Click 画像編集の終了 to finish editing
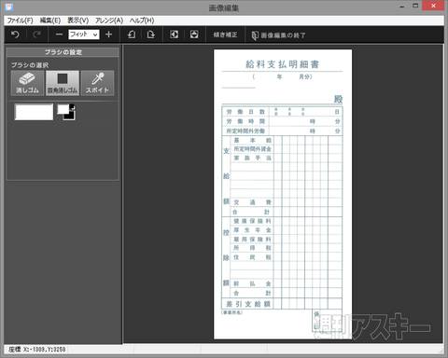Image resolution: width=448 pixels, height=358 pixels. [x=278, y=35]
